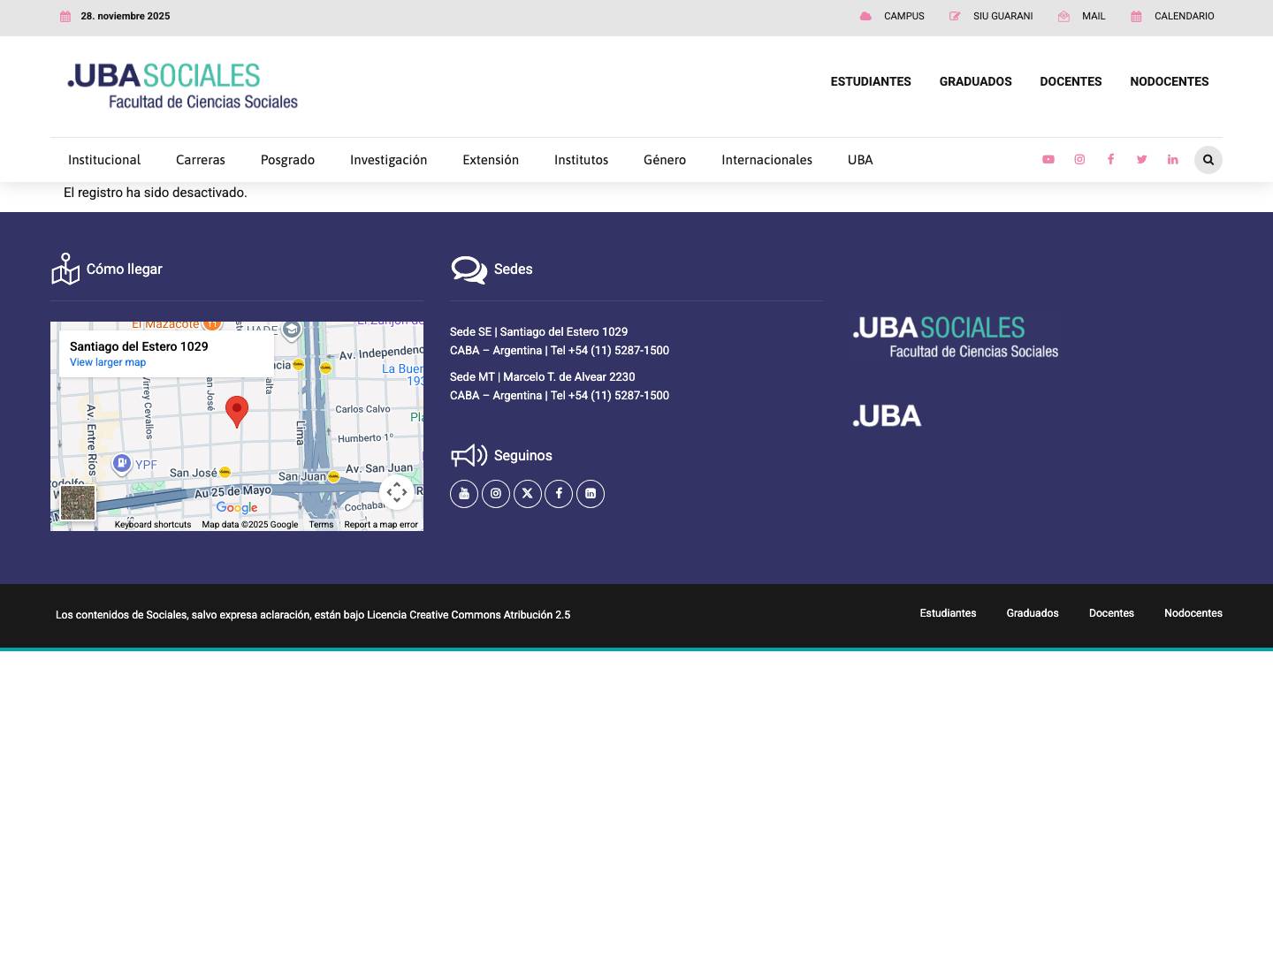Click the Report a map error link
Image resolution: width=1273 pixels, height=964 pixels.
tap(381, 524)
